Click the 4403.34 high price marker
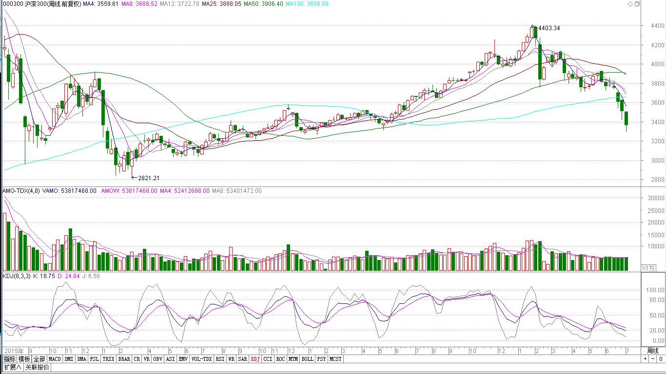Screen dimensions: 666x374 (549, 28)
